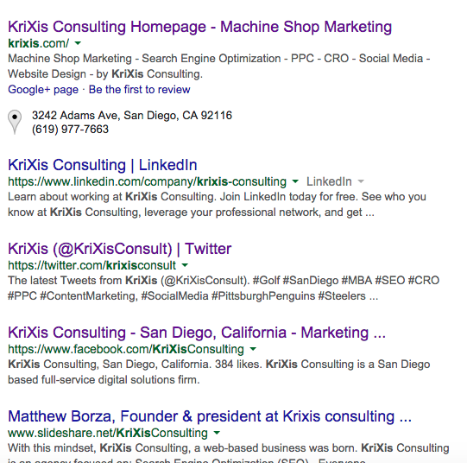Expand arrow after twitter.com/krixisconsult URL
Image resolution: width=467 pixels, height=463 pixels.
[185, 265]
